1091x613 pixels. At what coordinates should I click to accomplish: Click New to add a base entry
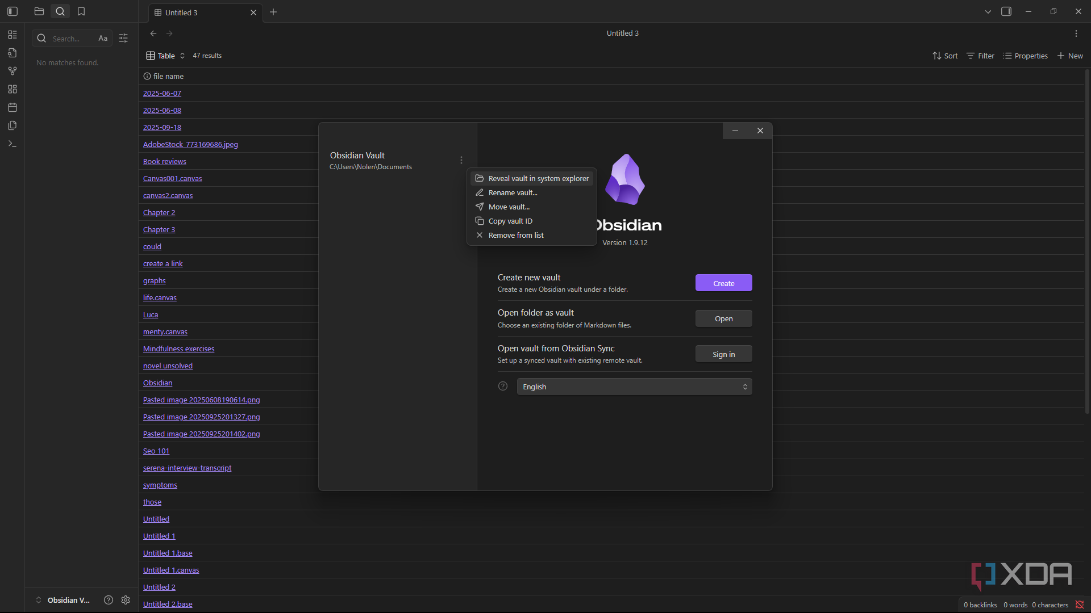(1070, 56)
